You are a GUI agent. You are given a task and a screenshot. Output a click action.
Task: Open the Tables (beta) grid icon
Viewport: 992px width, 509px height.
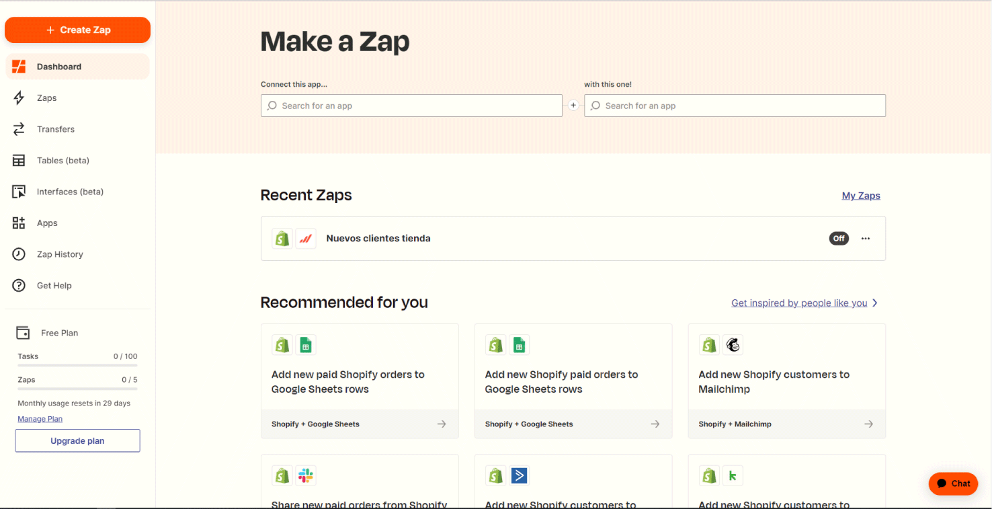pos(19,161)
